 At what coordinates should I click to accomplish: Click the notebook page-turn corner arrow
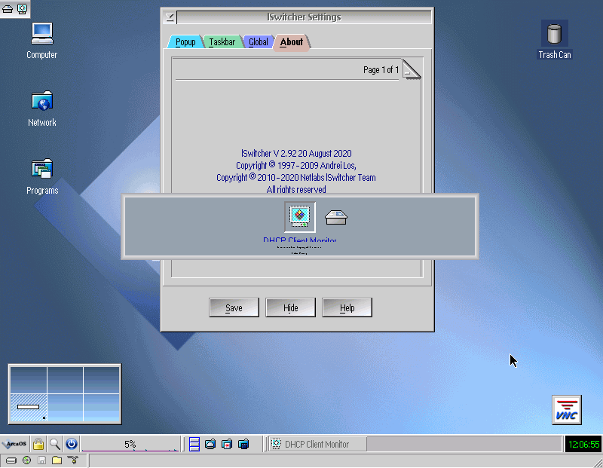point(412,69)
